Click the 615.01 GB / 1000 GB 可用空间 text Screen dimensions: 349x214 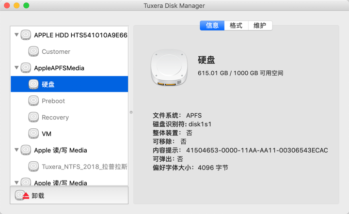pyautogui.click(x=240, y=73)
